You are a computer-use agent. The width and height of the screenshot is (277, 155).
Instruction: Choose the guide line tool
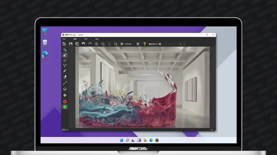65,83
